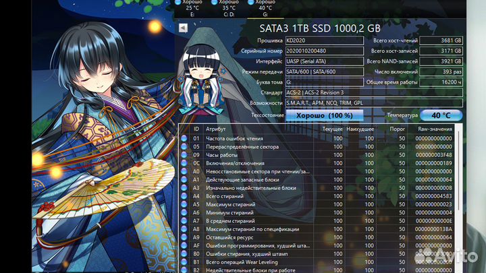Click status orb for A7 В среднем стираний
486x273 pixels.
184,221
